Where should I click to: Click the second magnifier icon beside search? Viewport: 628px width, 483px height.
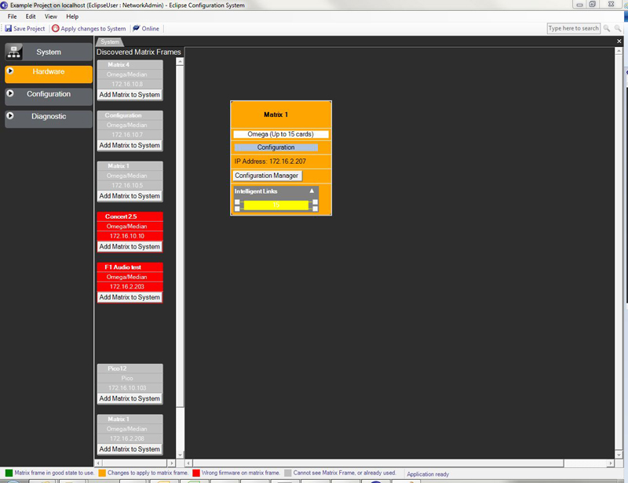coord(616,29)
